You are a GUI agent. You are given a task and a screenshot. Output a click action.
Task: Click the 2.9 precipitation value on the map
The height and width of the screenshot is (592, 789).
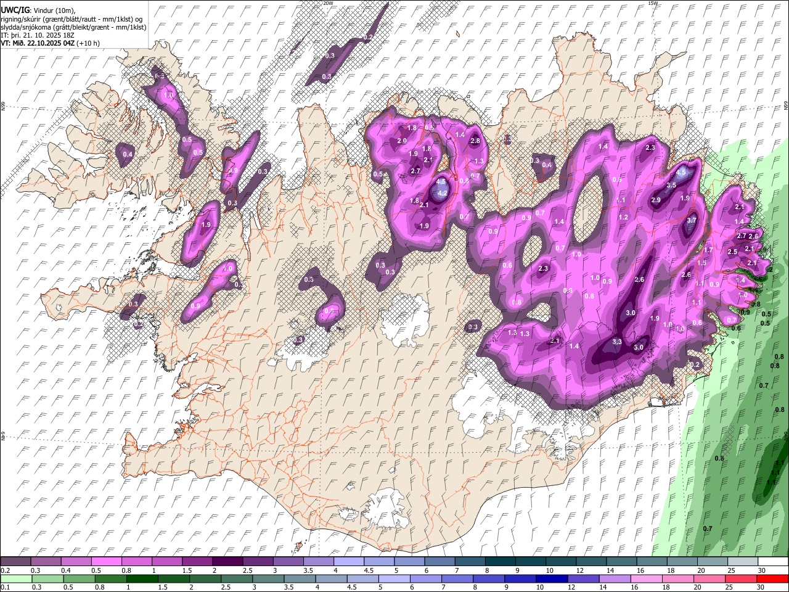point(656,200)
